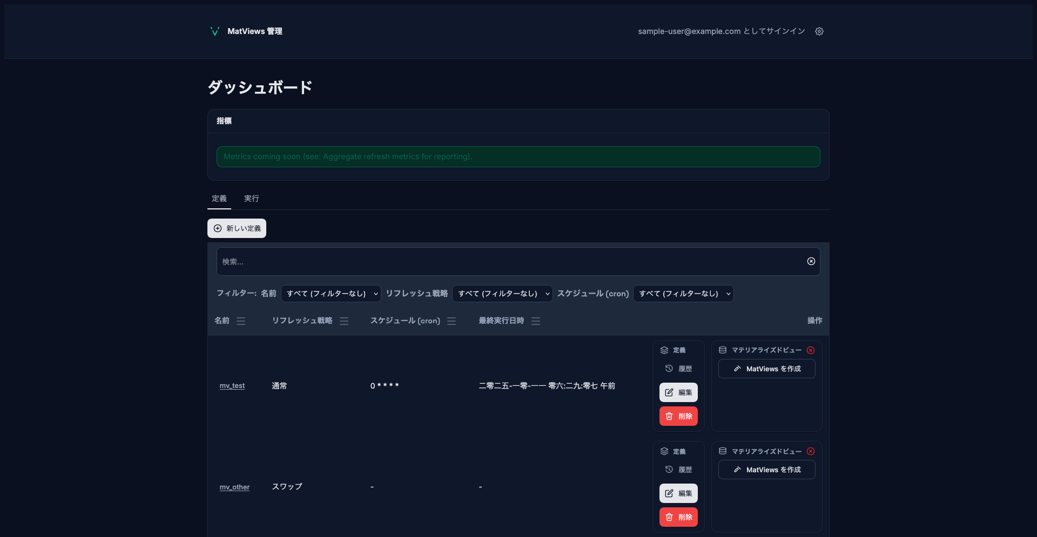Clear the search field with the X icon
The width and height of the screenshot is (1037, 537).
811,261
